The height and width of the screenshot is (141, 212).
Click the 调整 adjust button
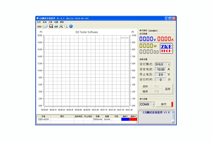157,91
